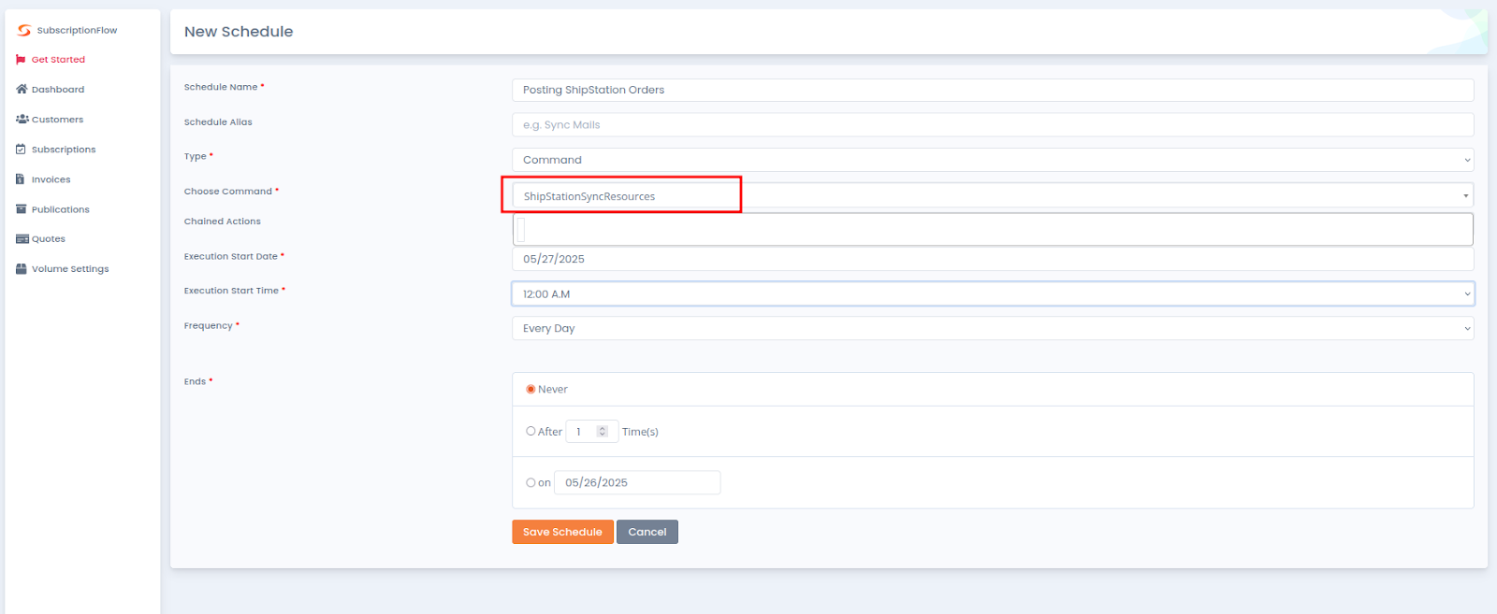1497x614 pixels.
Task: Click the 'Execution Start Time' label
Action: tap(231, 291)
